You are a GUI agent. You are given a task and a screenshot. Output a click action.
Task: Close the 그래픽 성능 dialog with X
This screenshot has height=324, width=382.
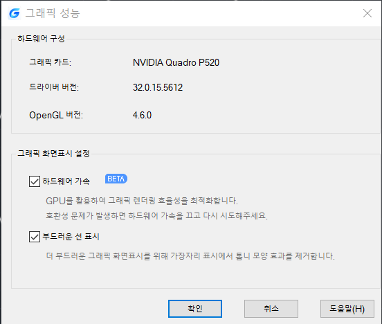click(x=367, y=13)
